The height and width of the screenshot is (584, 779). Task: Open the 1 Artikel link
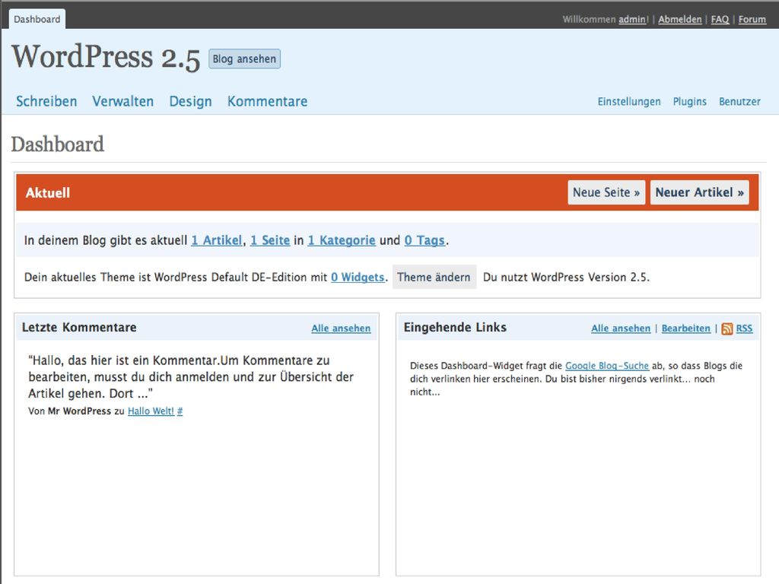click(217, 240)
